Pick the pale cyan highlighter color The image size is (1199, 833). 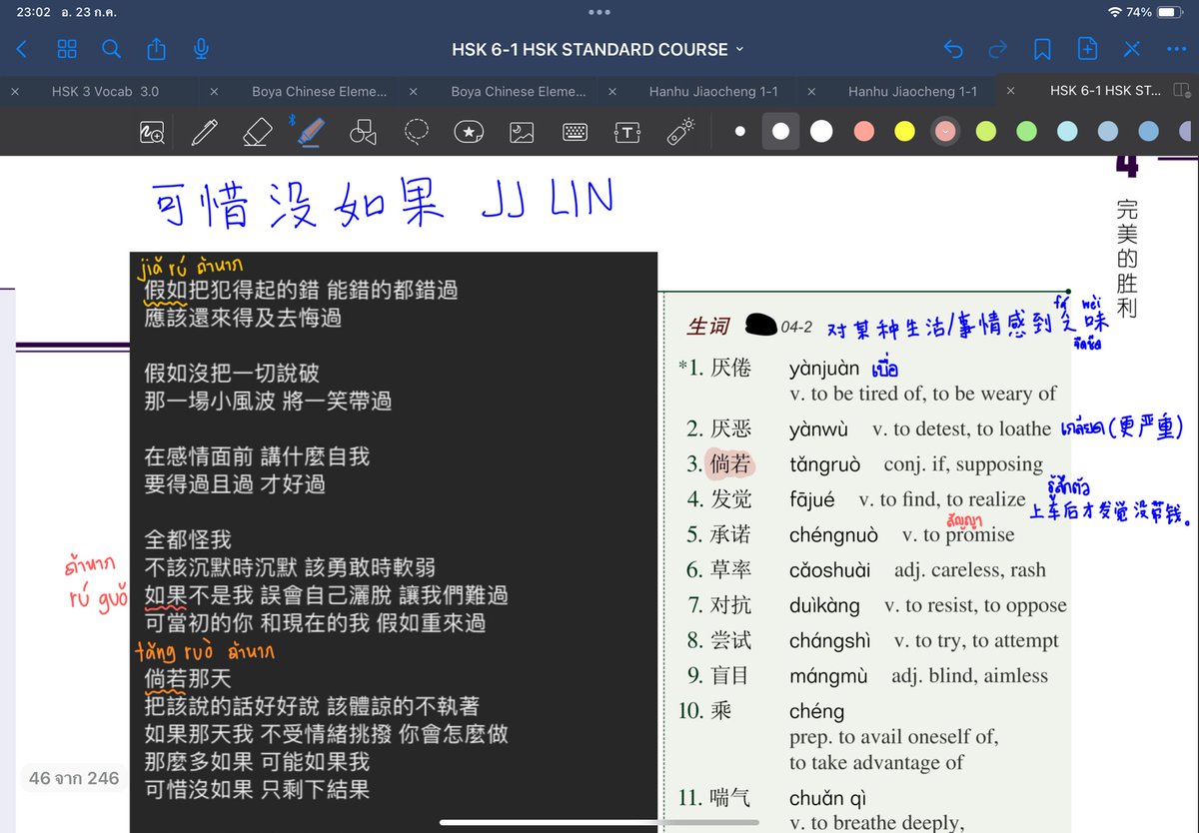1067,132
